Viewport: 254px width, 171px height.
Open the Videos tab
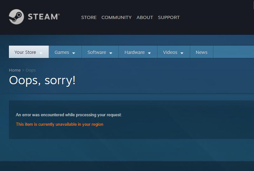173,52
